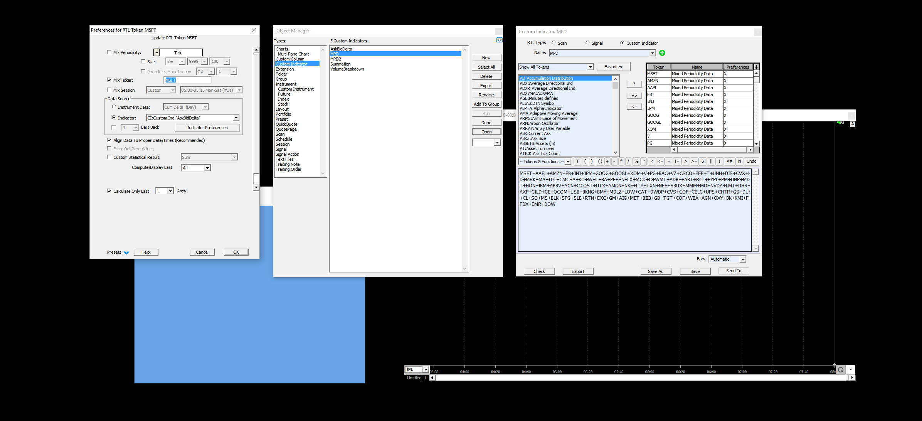Click the + column button in token table header
Screen dimensions: 922x421
click(x=756, y=67)
